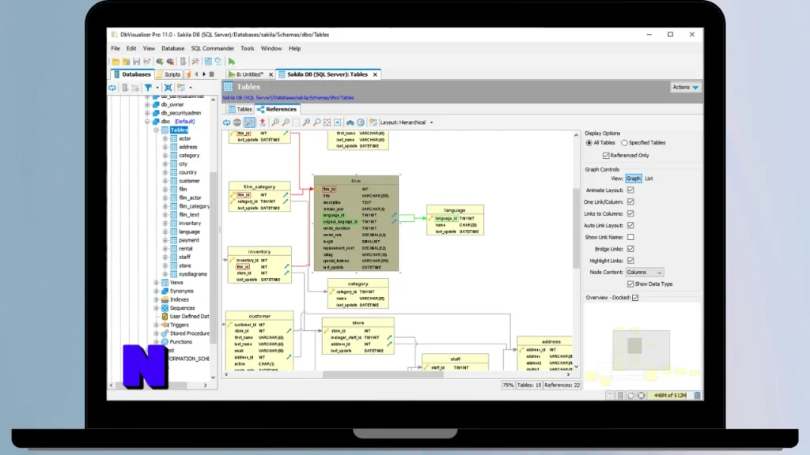Click the blue compass navigation icon in graph toolbar
This screenshot has height=455, width=810.
pyautogui.click(x=361, y=122)
